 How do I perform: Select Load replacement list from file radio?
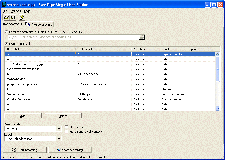point(6,32)
